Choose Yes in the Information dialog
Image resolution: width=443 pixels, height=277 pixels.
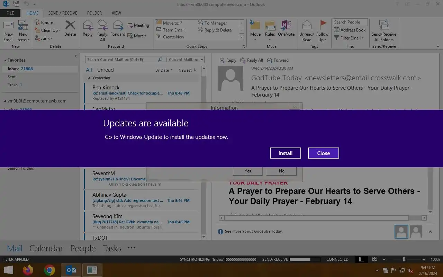(248, 171)
